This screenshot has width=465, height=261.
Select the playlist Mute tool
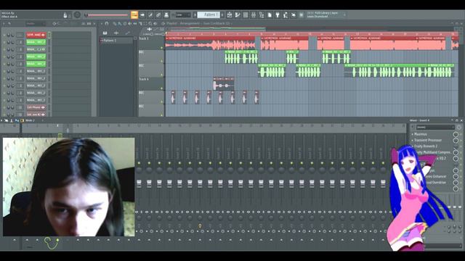tap(129, 24)
